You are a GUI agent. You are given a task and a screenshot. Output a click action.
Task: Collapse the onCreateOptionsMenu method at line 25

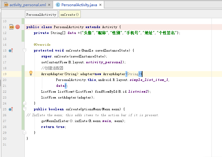24,109
